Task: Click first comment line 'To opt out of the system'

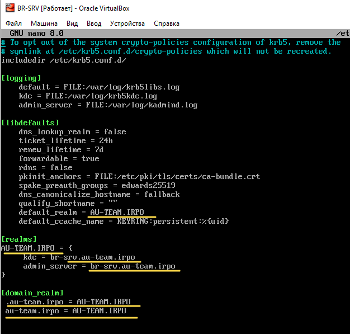Action: click(x=171, y=42)
